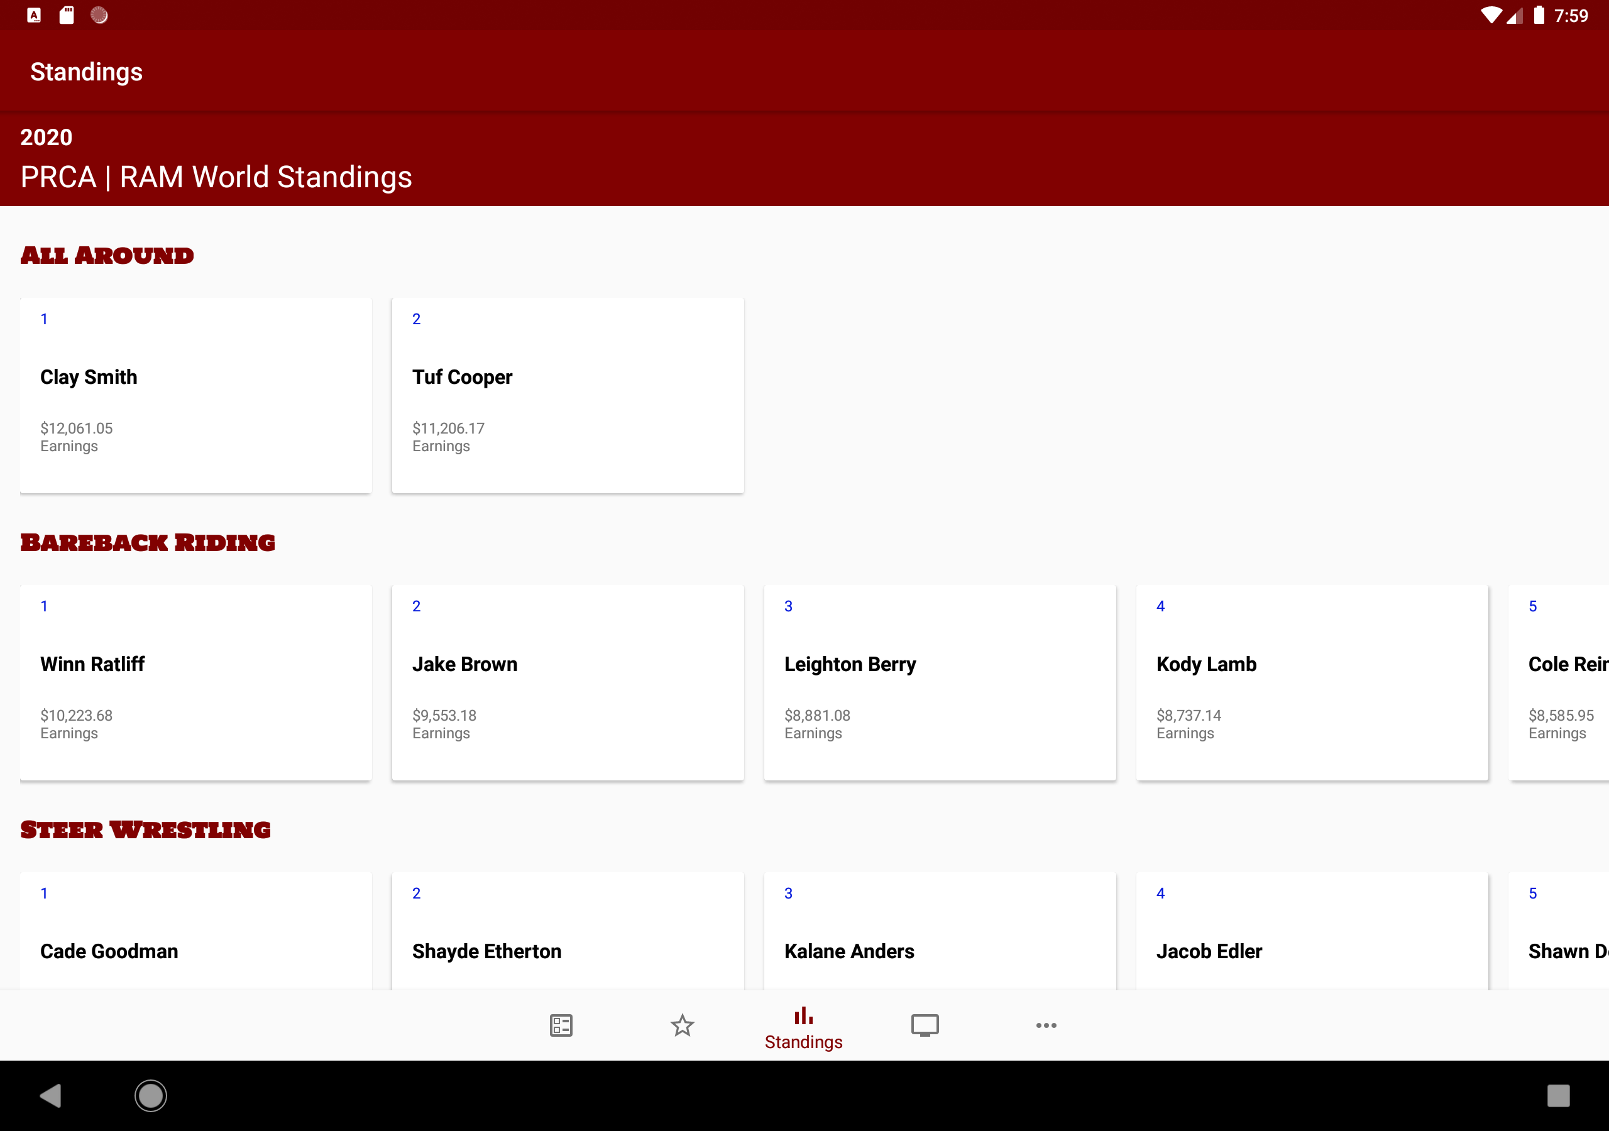
Task: Tap Cade Goodman steer wrestling card
Action: click(195, 932)
